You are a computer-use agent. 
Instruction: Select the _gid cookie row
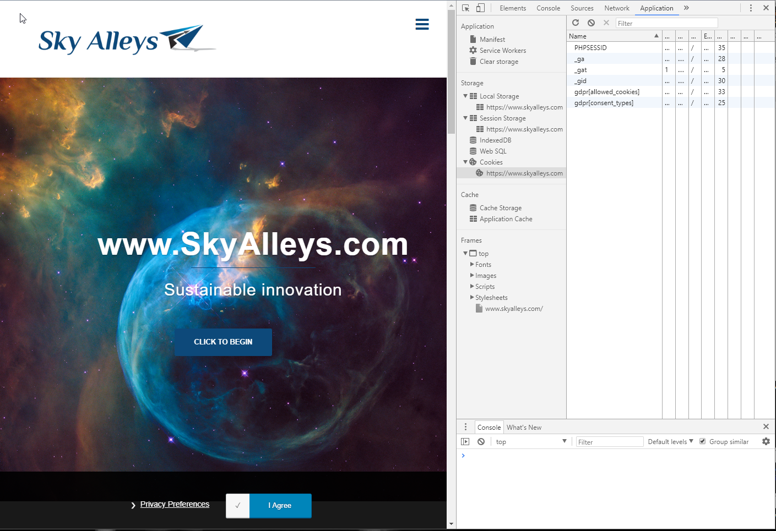671,80
